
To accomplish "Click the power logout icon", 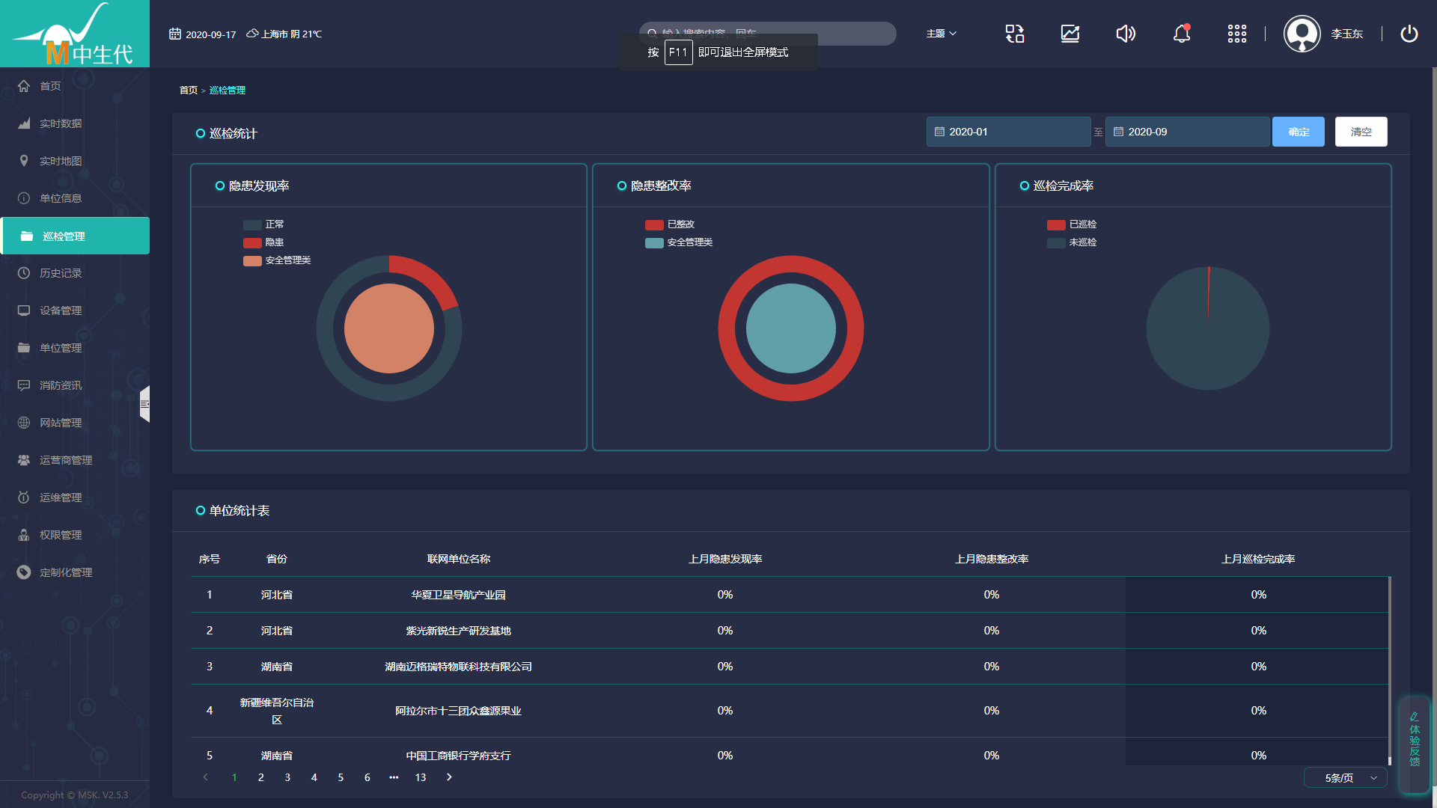I will (x=1409, y=34).
